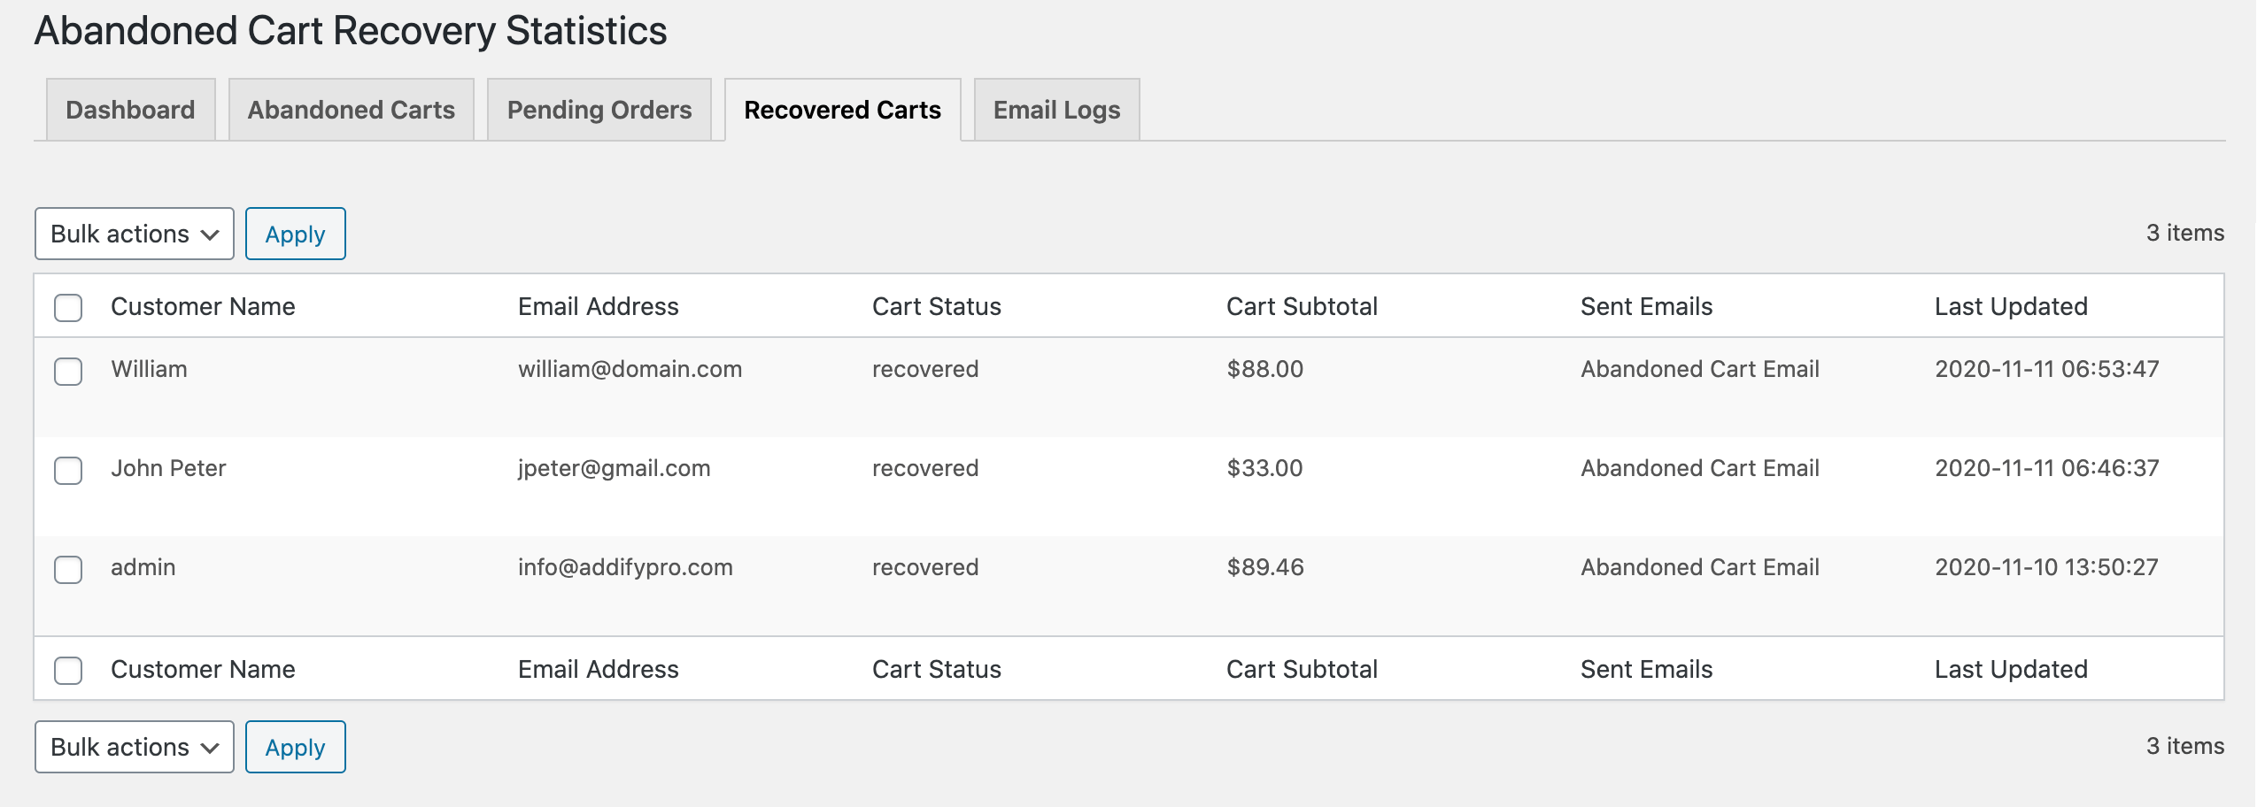
Task: Select John Peter's row checkbox
Action: coord(68,469)
